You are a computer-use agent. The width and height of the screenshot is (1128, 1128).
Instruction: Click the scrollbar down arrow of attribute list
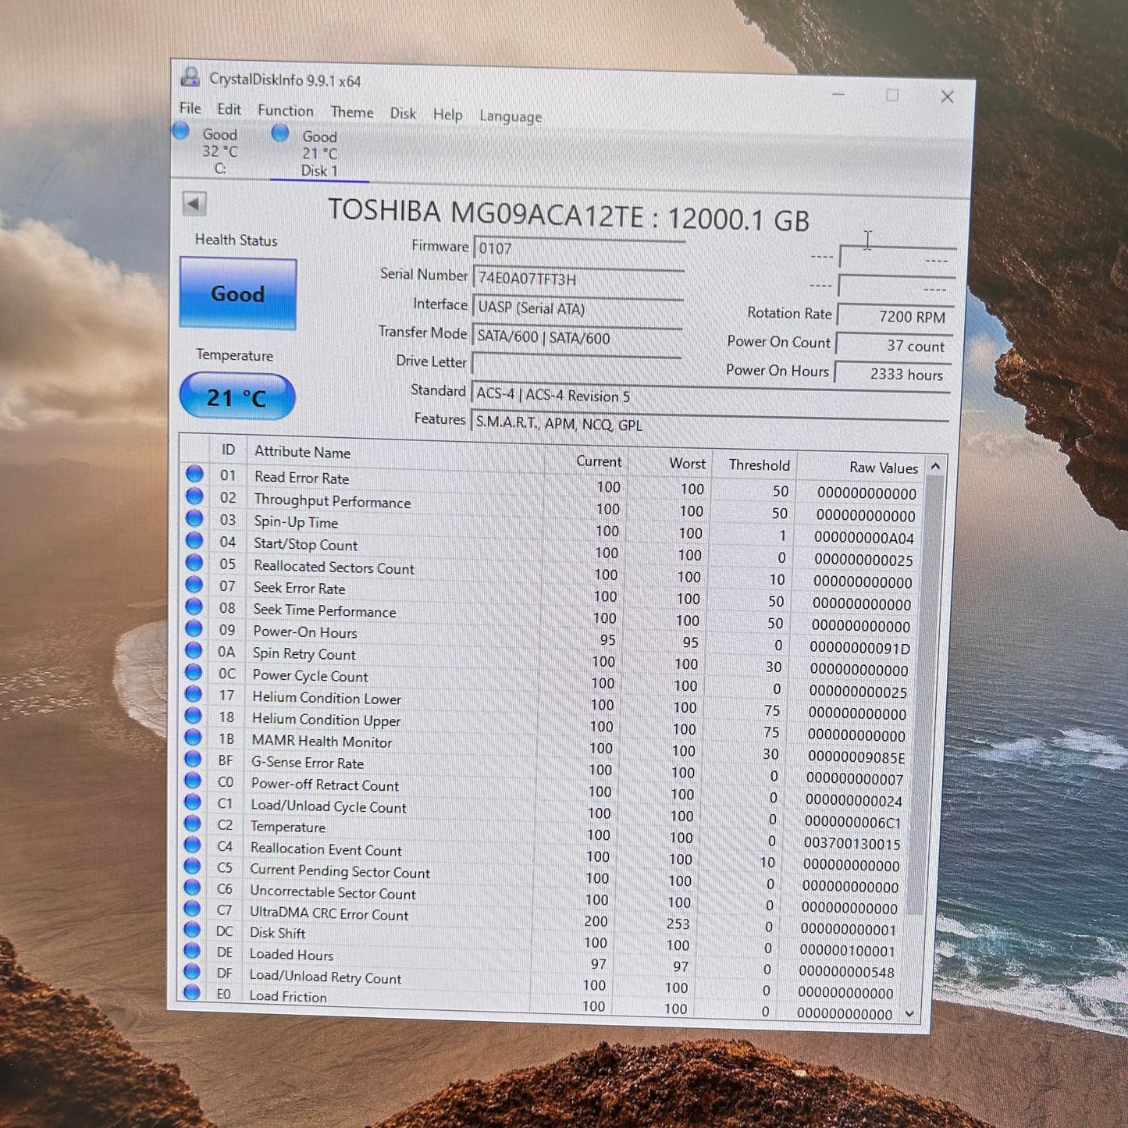point(909,1013)
